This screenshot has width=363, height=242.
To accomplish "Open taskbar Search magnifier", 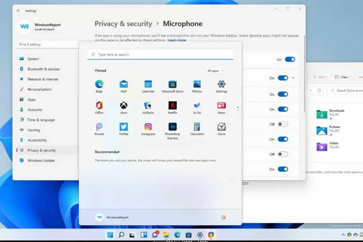I will [121, 235].
